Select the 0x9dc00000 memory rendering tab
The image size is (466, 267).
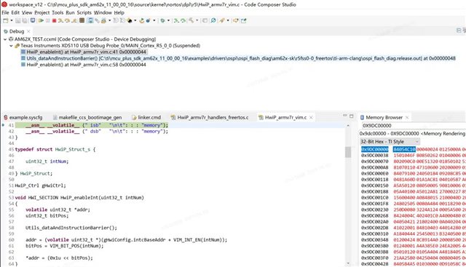click(413, 134)
